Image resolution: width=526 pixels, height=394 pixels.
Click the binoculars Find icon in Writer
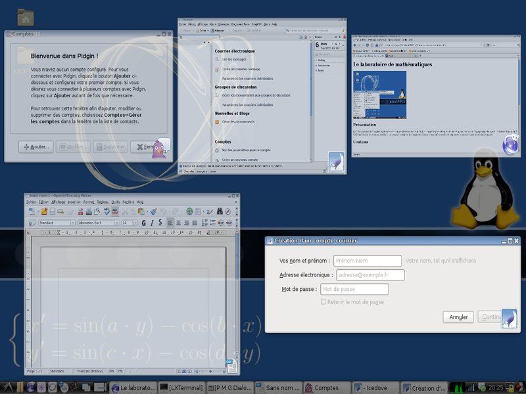click(x=220, y=211)
